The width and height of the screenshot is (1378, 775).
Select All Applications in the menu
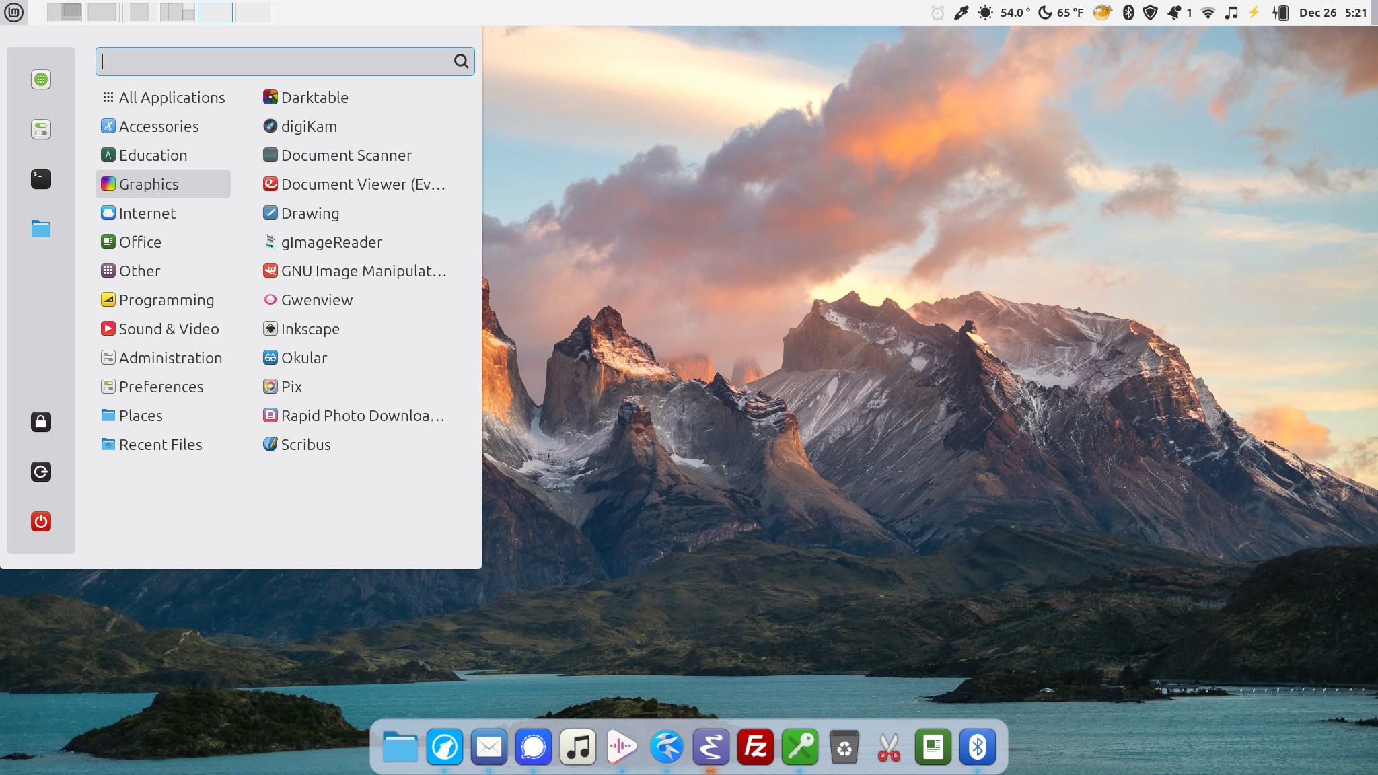172,97
